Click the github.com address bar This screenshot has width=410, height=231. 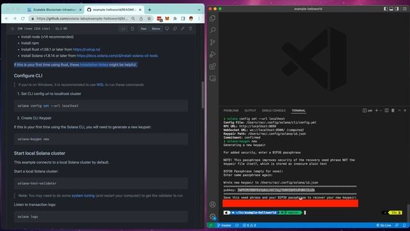[82, 19]
